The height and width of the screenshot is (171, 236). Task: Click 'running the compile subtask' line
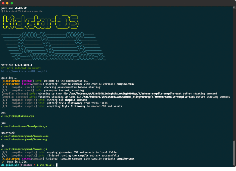[x=44, y=100]
